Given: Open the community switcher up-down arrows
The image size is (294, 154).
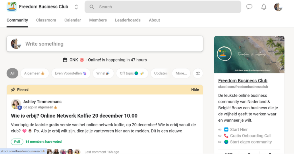Looking at the screenshot, I should (76, 7).
